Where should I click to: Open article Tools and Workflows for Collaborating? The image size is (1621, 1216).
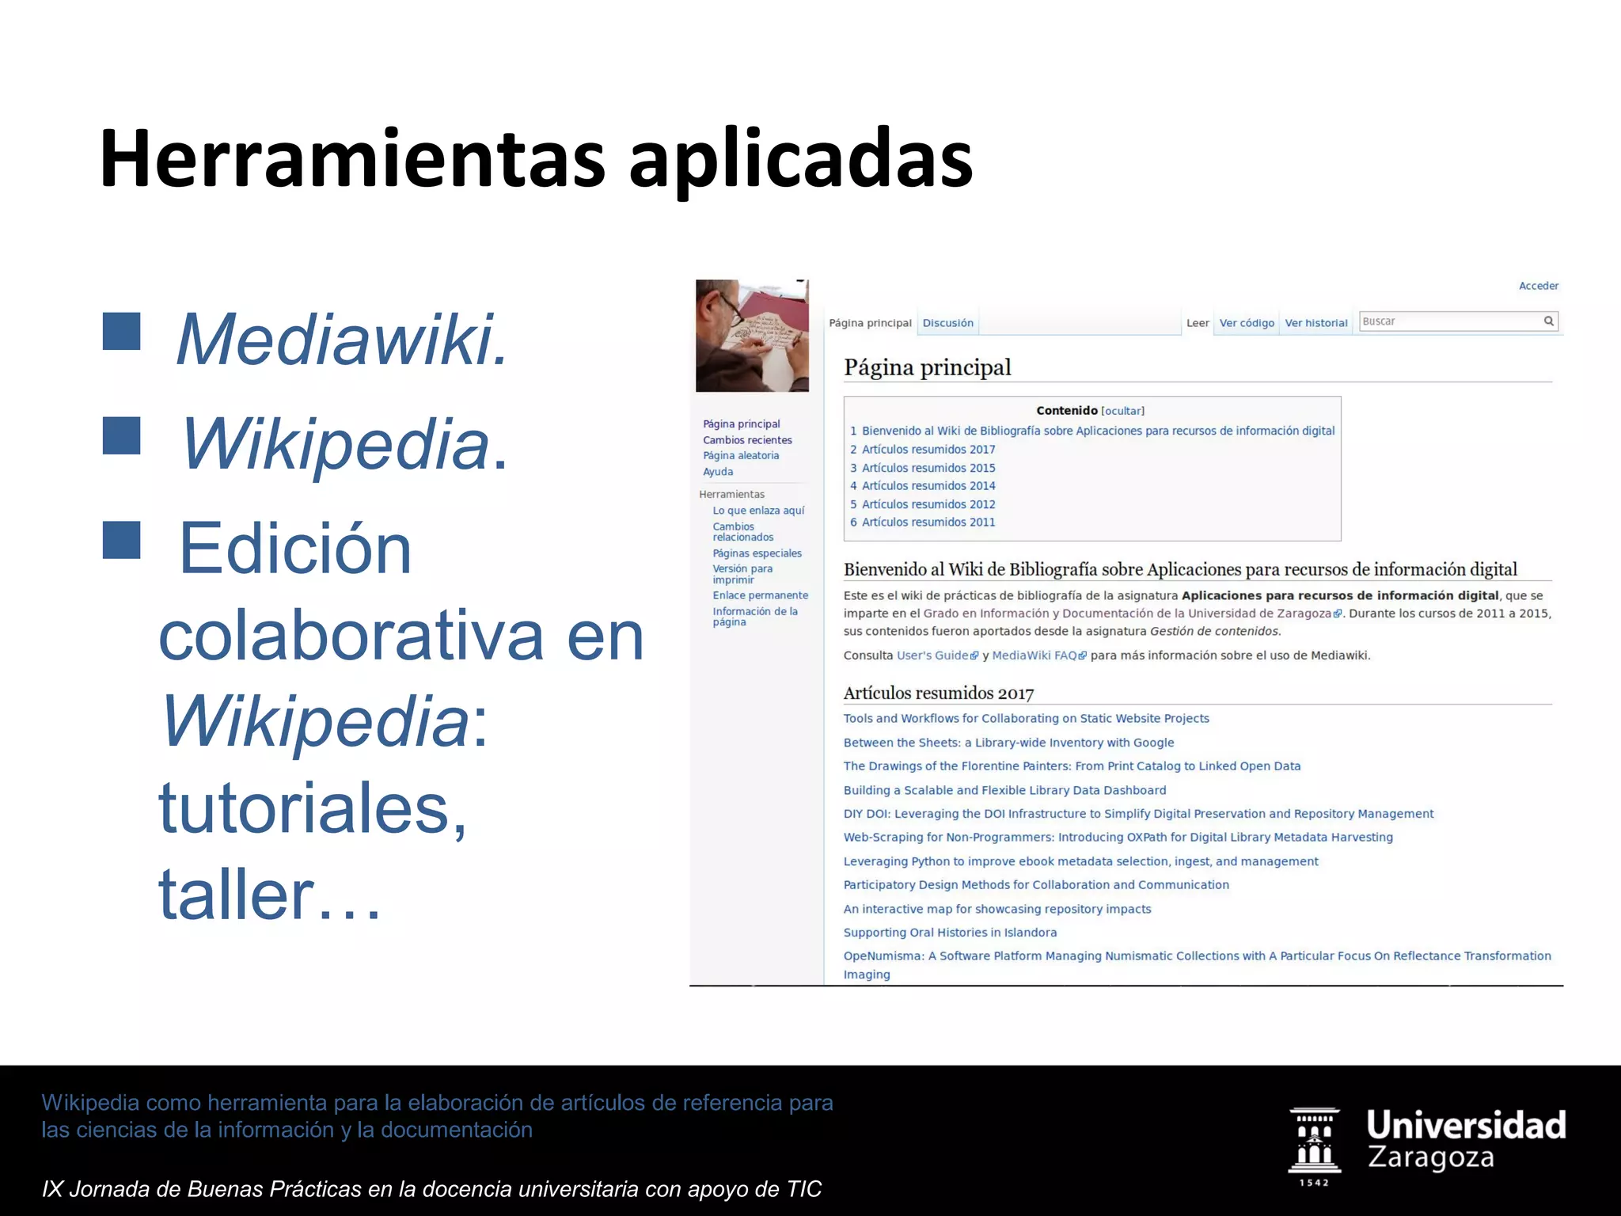coord(1026,719)
